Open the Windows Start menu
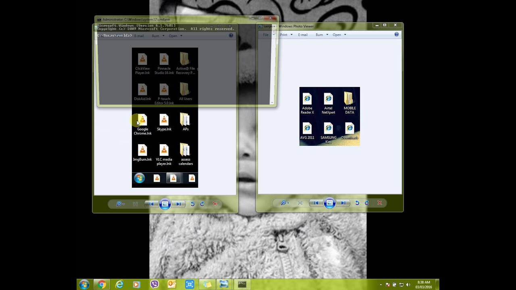 point(84,284)
